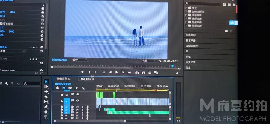
Task: Click blue timeline timecode 00:05:27:26
Action: (63, 84)
